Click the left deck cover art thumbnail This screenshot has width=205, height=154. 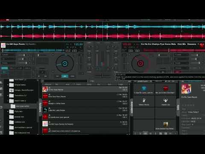3,45
